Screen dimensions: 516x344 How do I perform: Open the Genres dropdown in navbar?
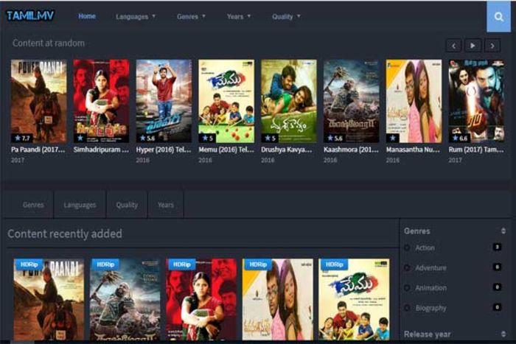tap(191, 16)
